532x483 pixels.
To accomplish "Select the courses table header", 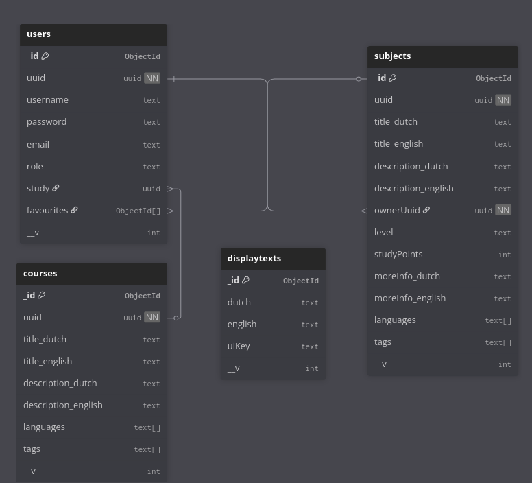I will pyautogui.click(x=92, y=274).
